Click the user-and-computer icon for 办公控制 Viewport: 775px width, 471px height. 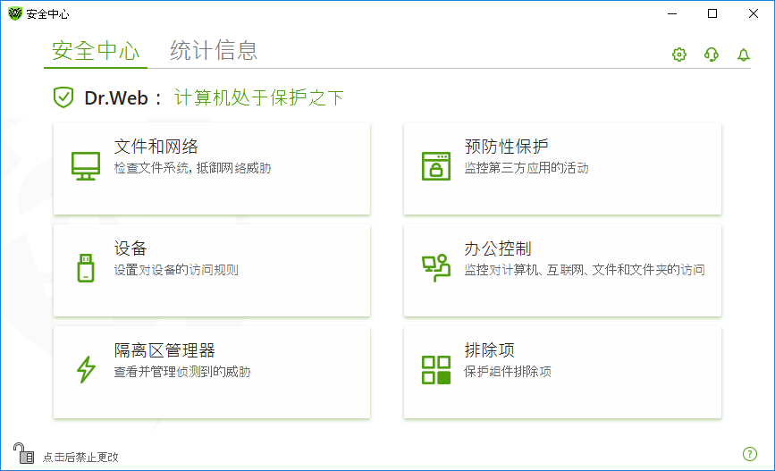(436, 268)
